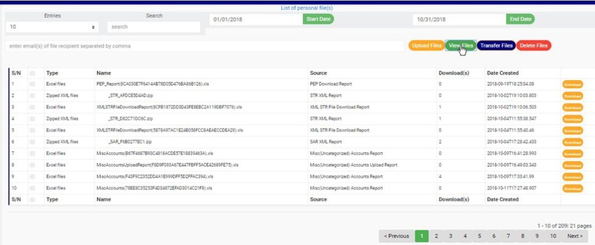Open the Entries count dropdown

point(52,27)
